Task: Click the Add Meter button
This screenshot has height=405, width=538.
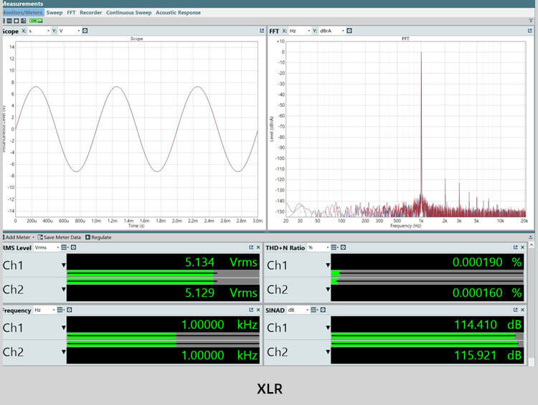Action: coord(17,237)
